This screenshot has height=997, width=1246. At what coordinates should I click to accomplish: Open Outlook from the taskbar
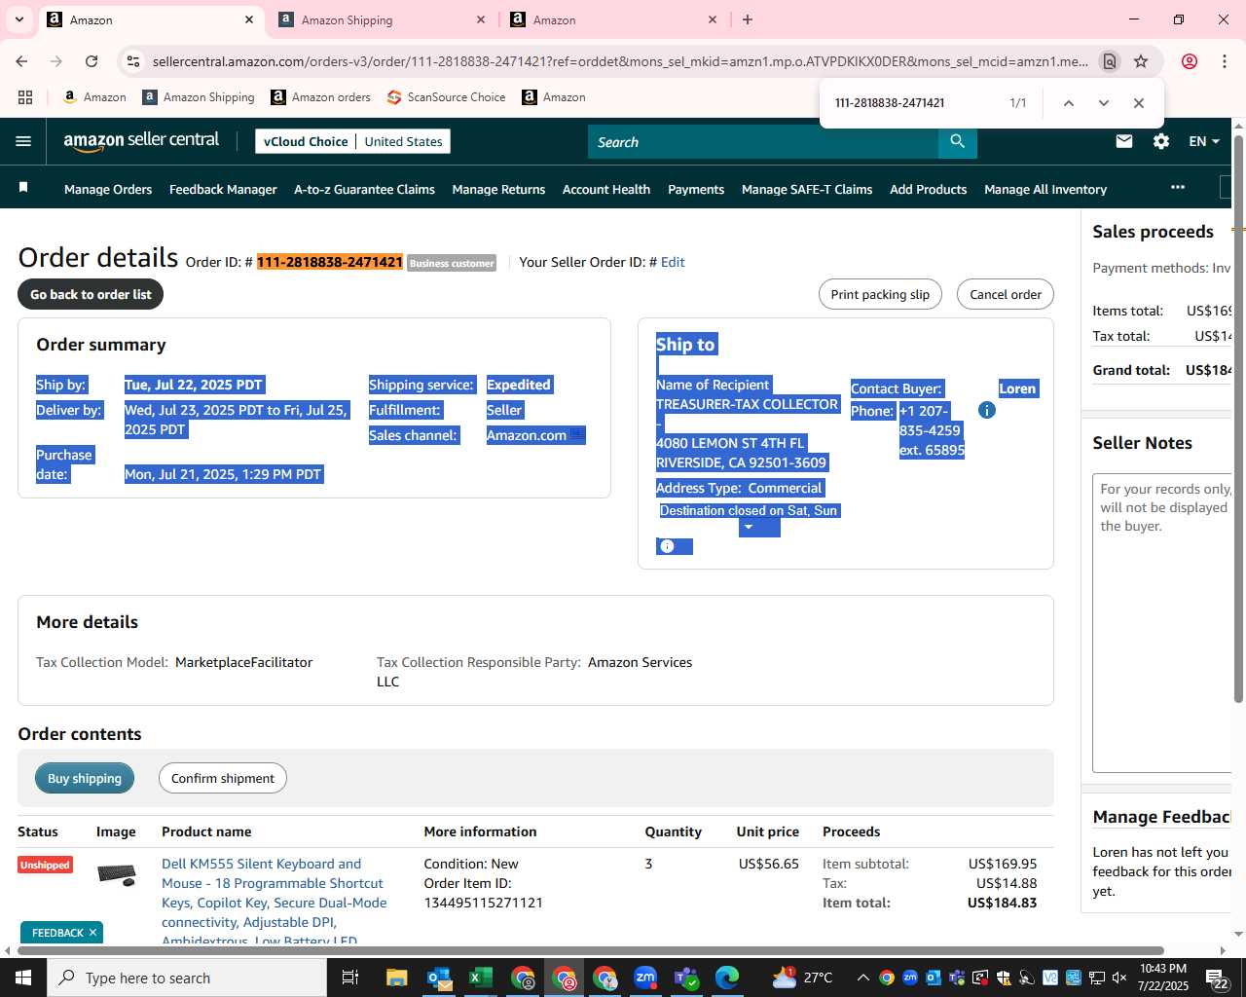coord(439,978)
